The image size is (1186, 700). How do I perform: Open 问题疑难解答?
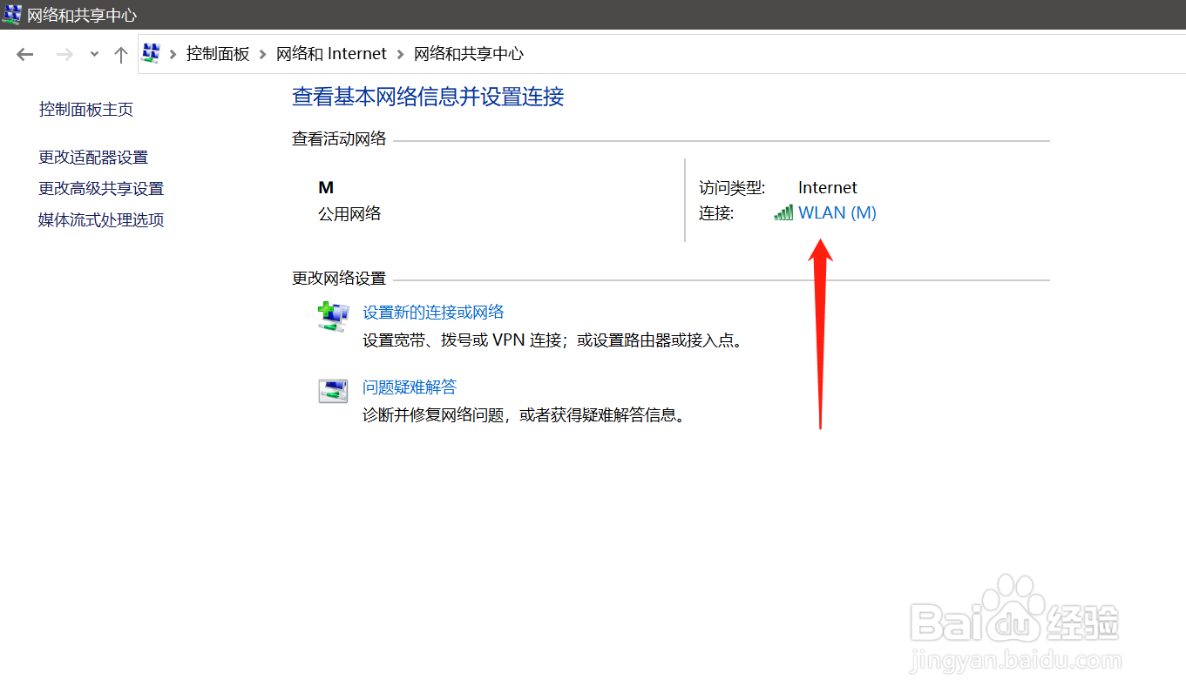pos(409,386)
